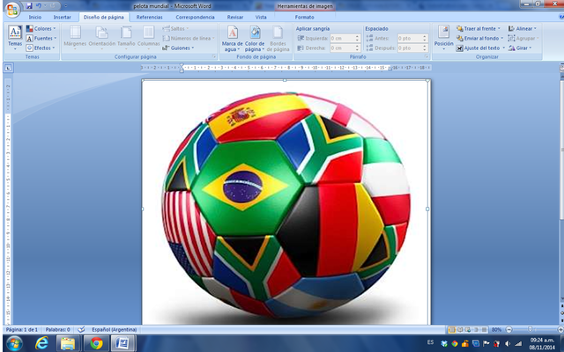This screenshot has height=352, width=564.
Task: Set Columnas layout
Action: (148, 38)
